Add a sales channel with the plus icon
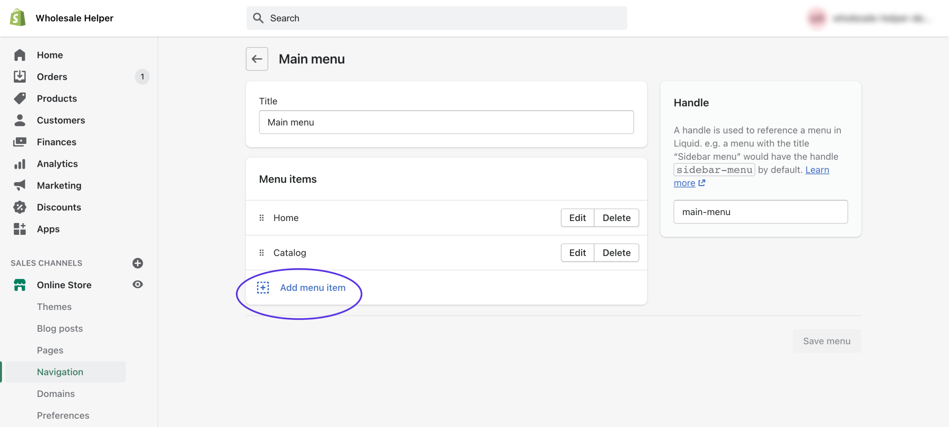Viewport: 949px width, 427px height. (x=137, y=263)
